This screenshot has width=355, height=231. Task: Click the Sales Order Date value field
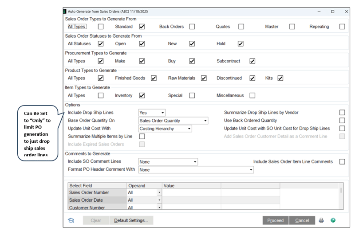[191, 200]
